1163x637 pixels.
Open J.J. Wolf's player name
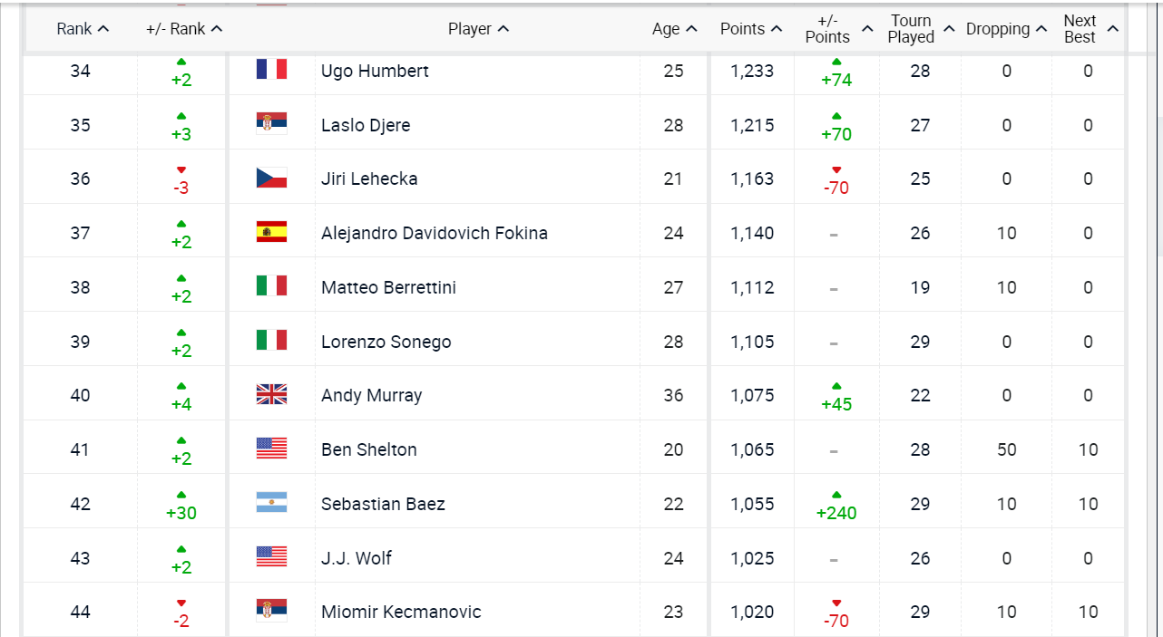pyautogui.click(x=357, y=558)
